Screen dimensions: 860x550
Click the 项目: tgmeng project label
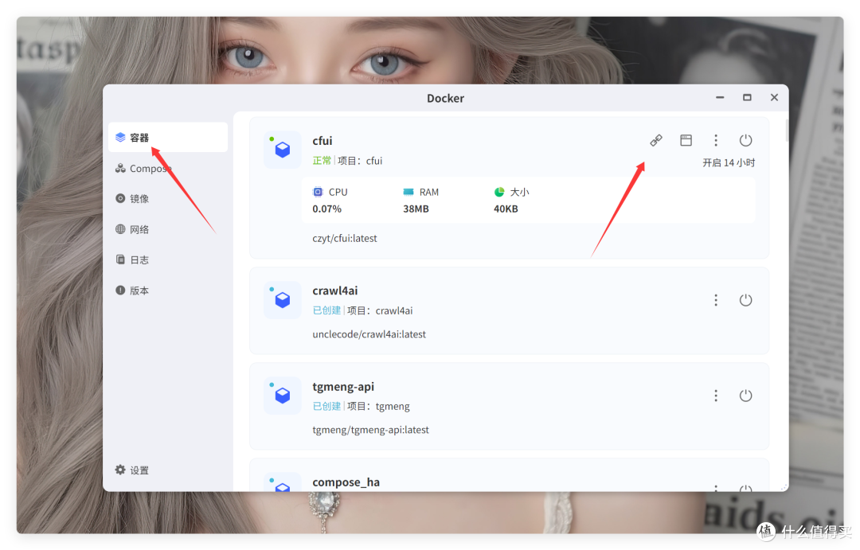point(378,406)
